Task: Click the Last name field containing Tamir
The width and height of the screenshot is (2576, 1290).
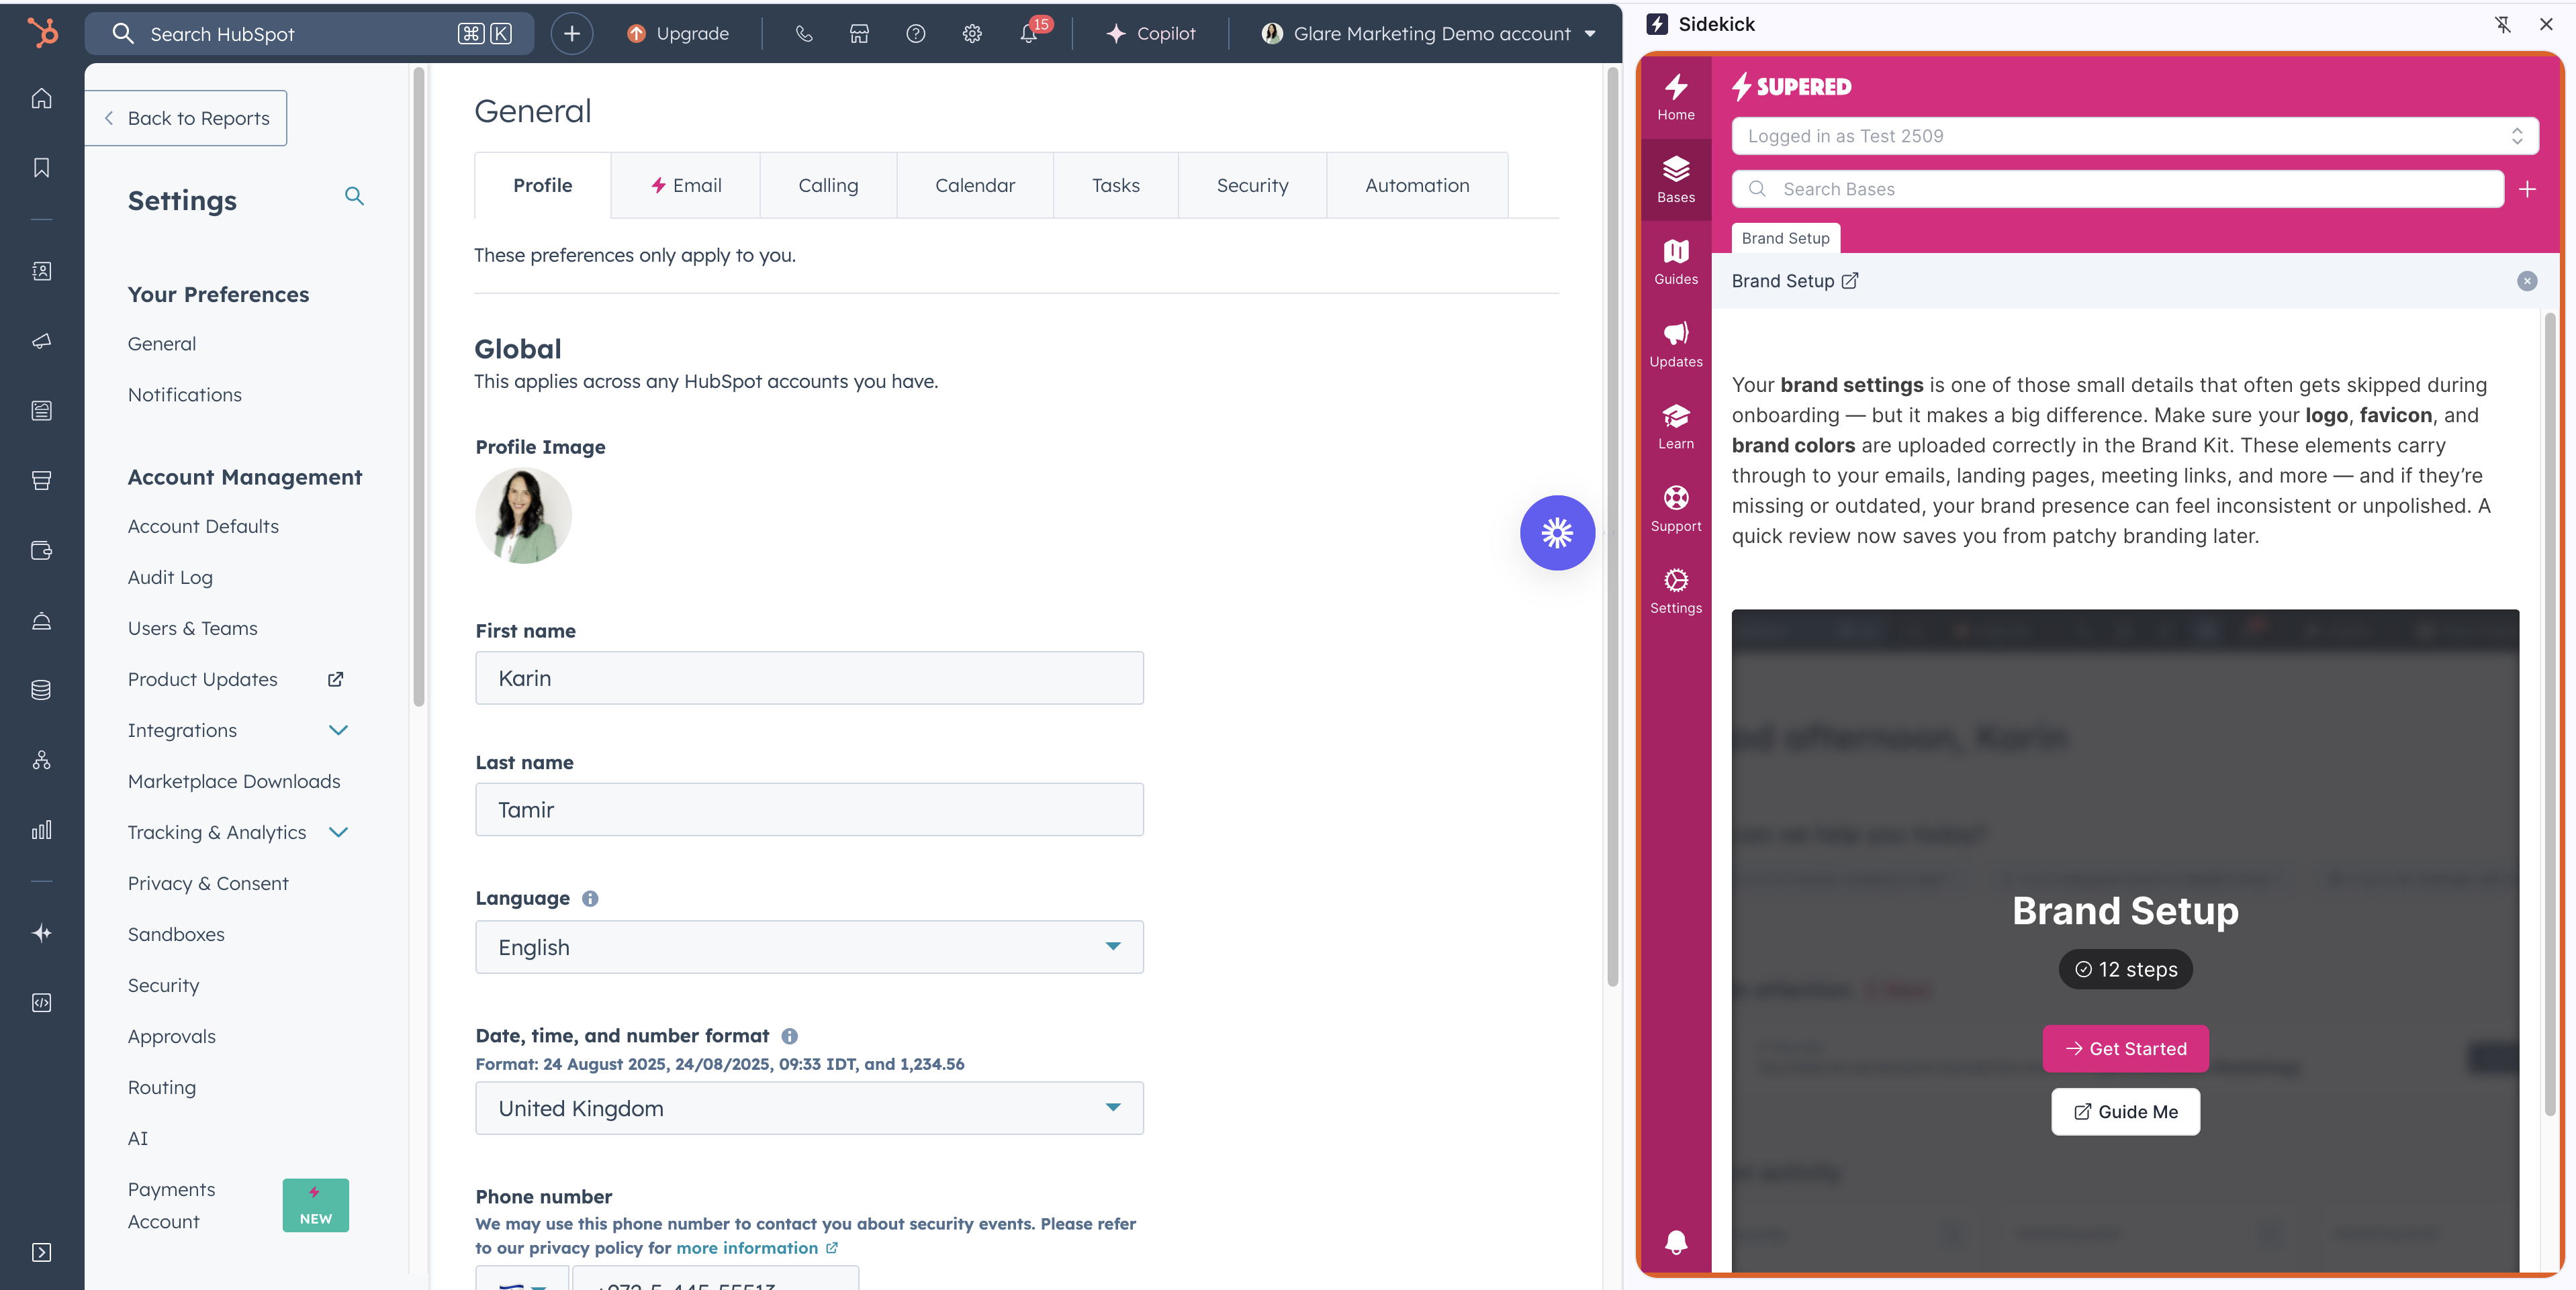Action: [x=809, y=809]
